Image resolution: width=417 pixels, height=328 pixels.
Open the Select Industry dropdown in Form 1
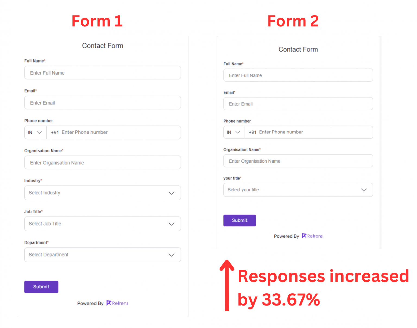[x=102, y=193]
